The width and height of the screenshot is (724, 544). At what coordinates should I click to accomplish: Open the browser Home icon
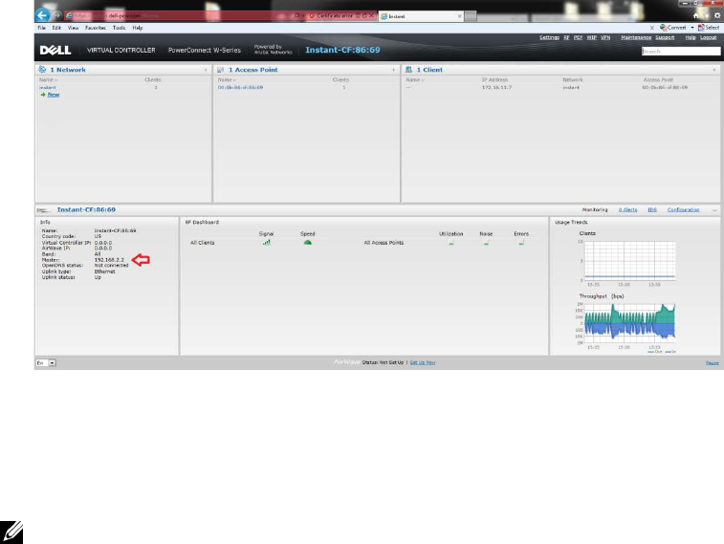tap(696, 15)
